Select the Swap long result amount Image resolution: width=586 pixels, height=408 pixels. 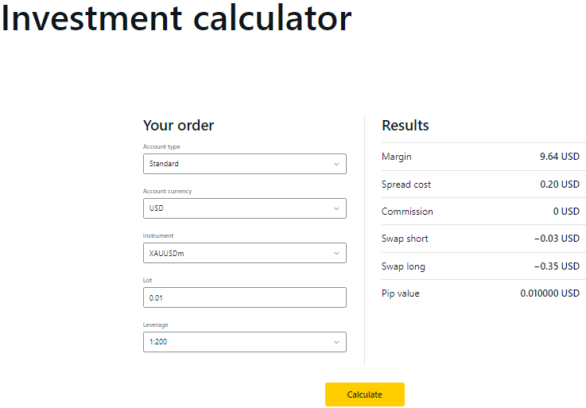[556, 266]
